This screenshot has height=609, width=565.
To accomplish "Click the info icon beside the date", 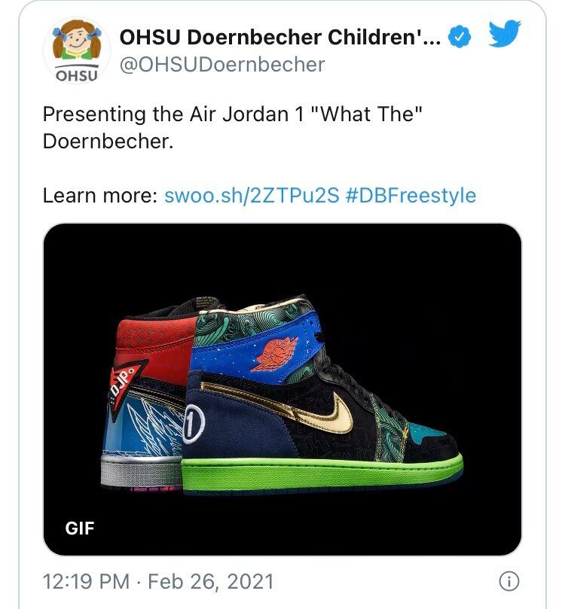I will (x=508, y=581).
